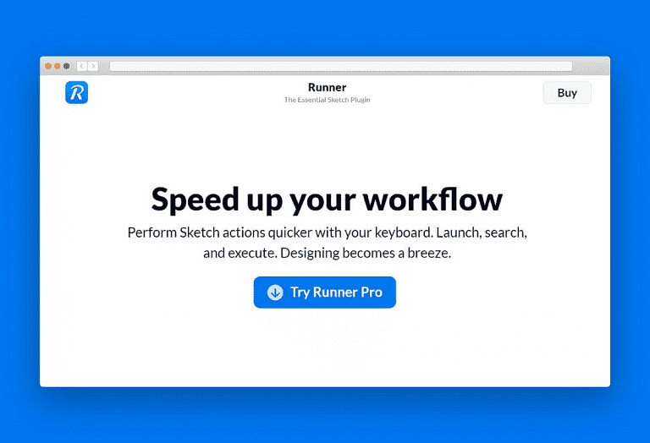Click the blue Runner logo icon
The height and width of the screenshot is (443, 650).
[x=76, y=93]
